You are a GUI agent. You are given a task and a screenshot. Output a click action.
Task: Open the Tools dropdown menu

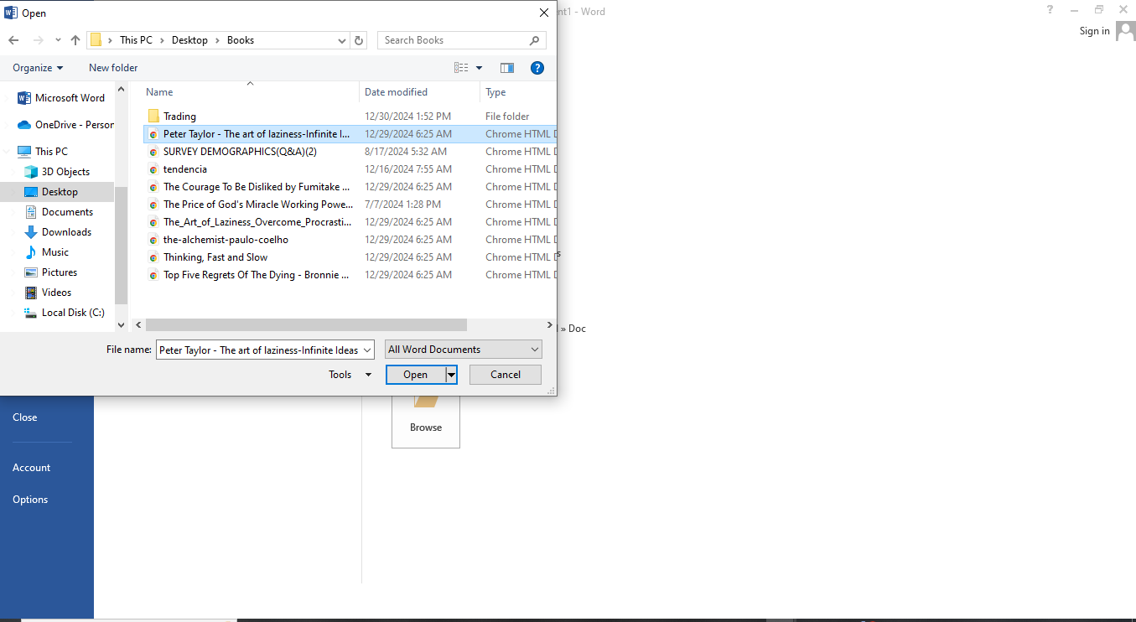pos(350,375)
